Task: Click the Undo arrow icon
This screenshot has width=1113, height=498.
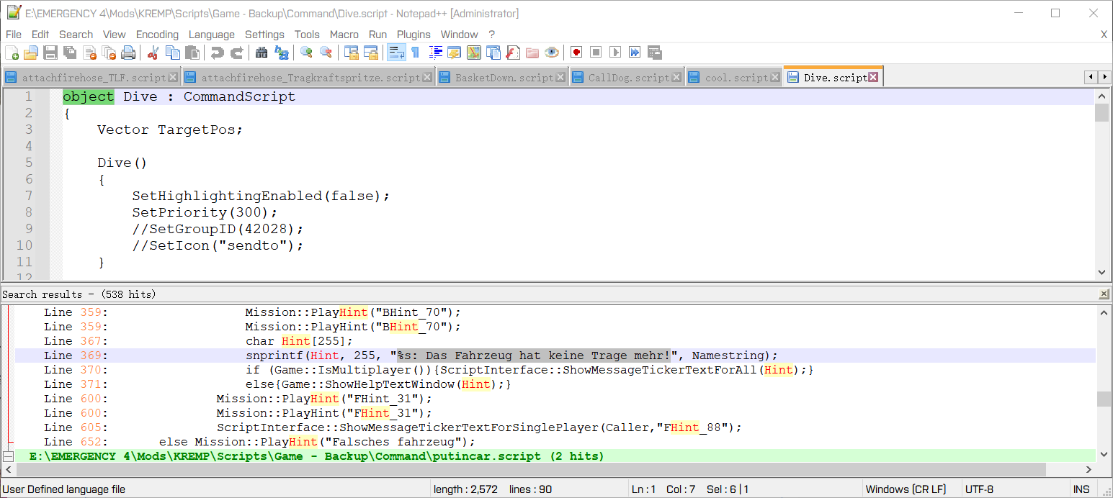Action: point(217,53)
